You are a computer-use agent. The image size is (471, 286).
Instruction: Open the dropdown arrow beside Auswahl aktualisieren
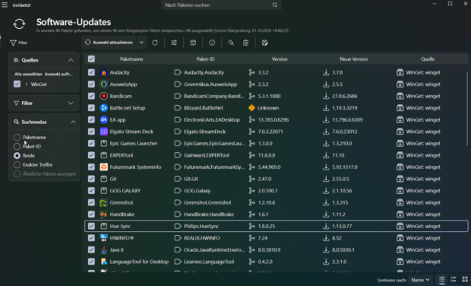(141, 43)
